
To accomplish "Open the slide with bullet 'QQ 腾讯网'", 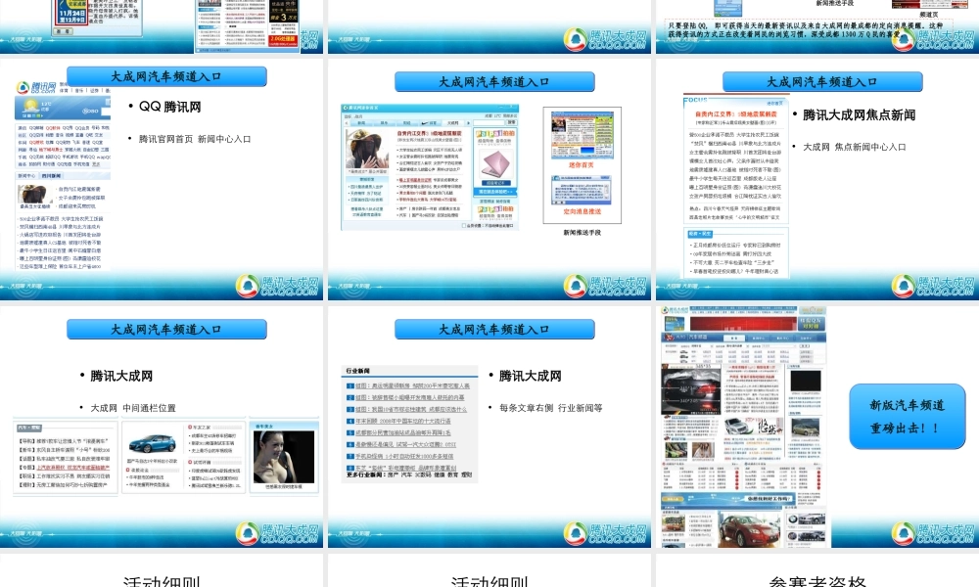I will point(162,179).
